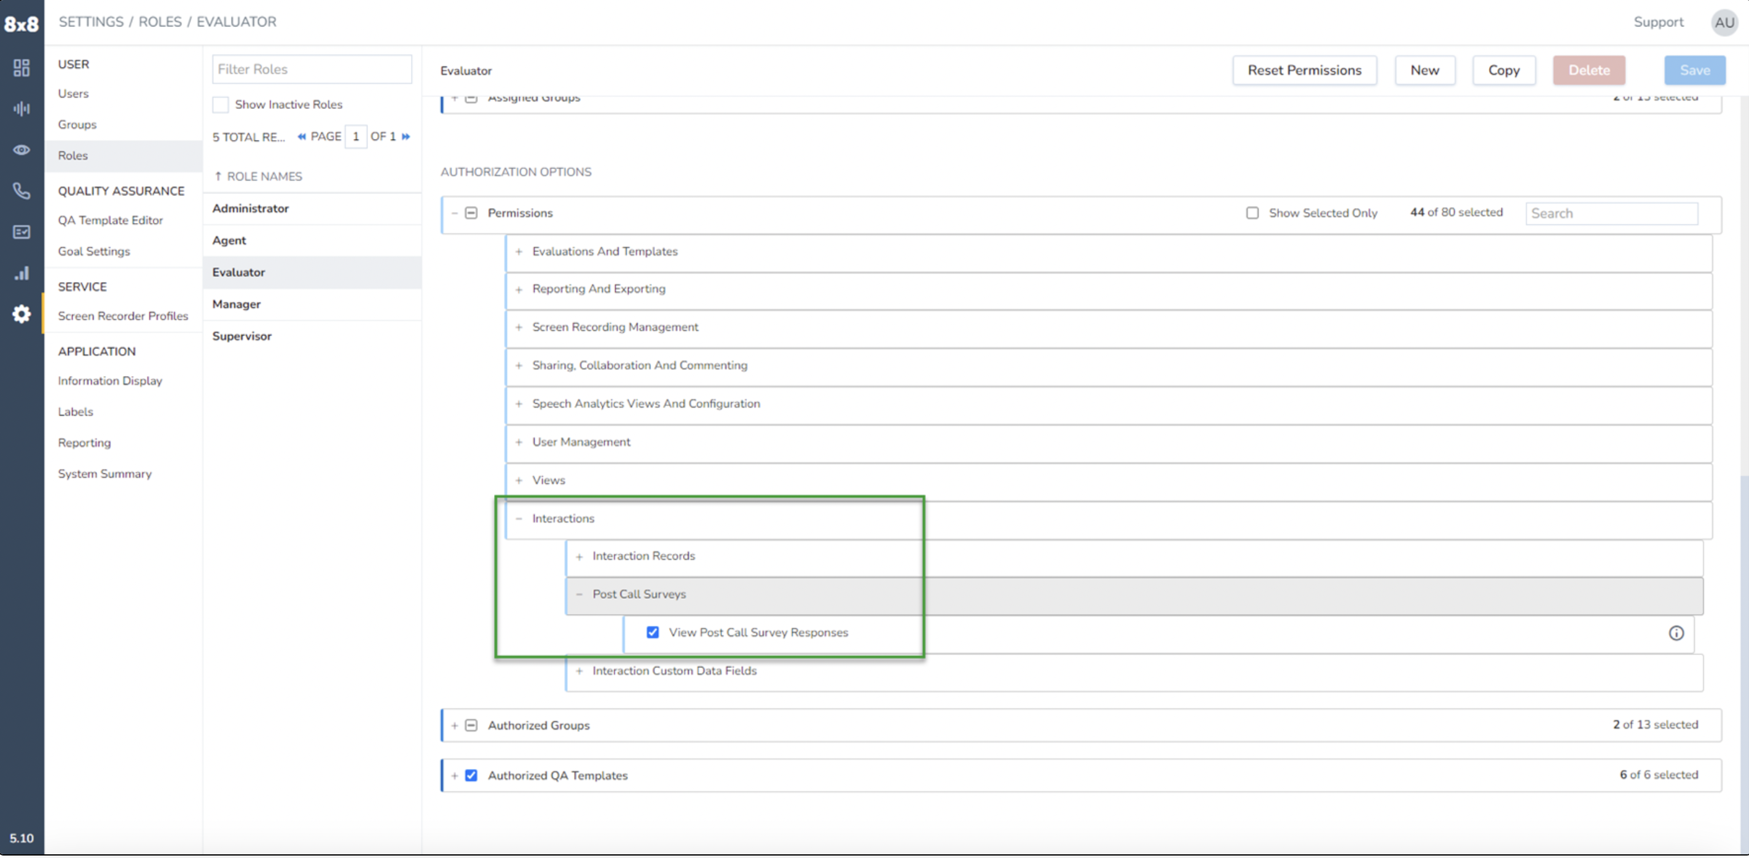The height and width of the screenshot is (858, 1749).
Task: Toggle Show Inactive Roles checkbox
Action: 220,104
